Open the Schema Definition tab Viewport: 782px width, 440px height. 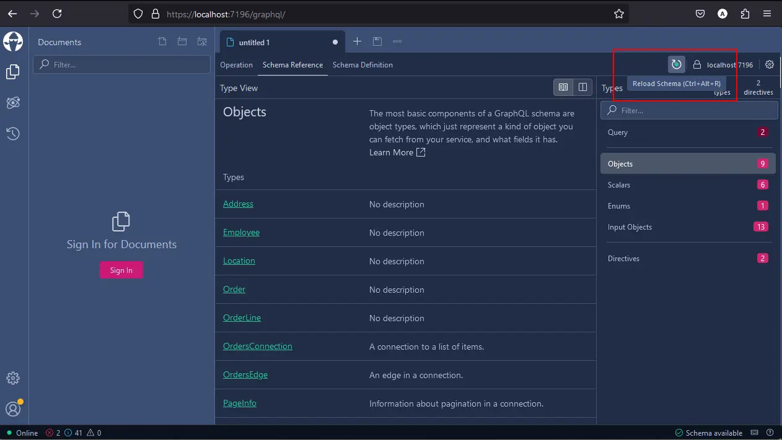point(362,64)
